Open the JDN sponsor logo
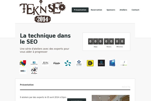The height and width of the screenshot is (101, 151). coord(45,63)
